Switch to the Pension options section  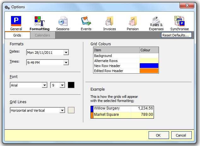click(x=133, y=23)
